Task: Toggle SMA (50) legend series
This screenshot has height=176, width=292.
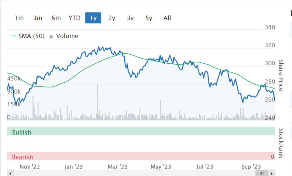Action: tap(28, 36)
